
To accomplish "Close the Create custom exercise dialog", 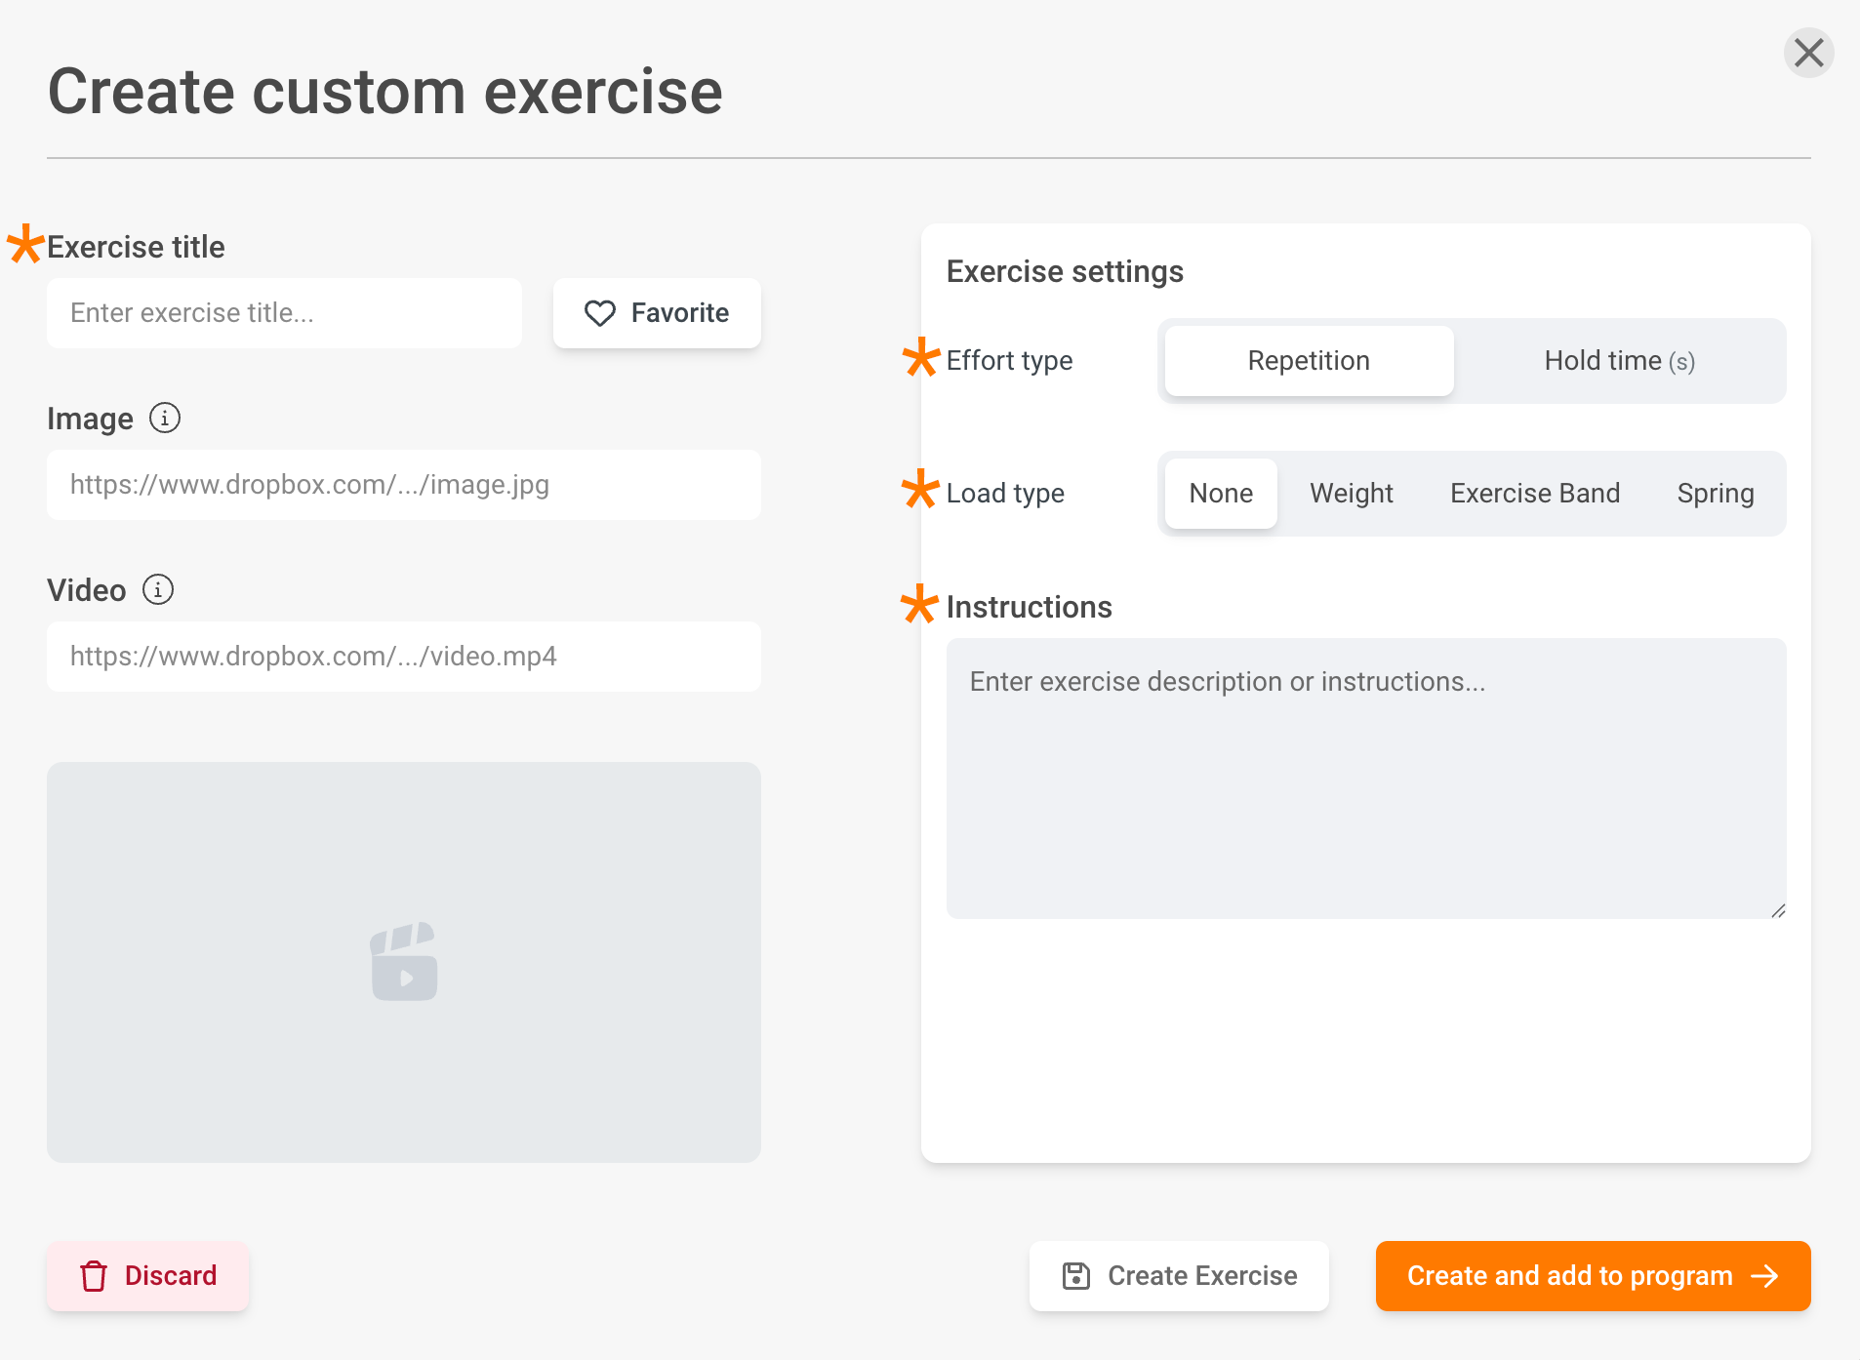I will point(1808,53).
